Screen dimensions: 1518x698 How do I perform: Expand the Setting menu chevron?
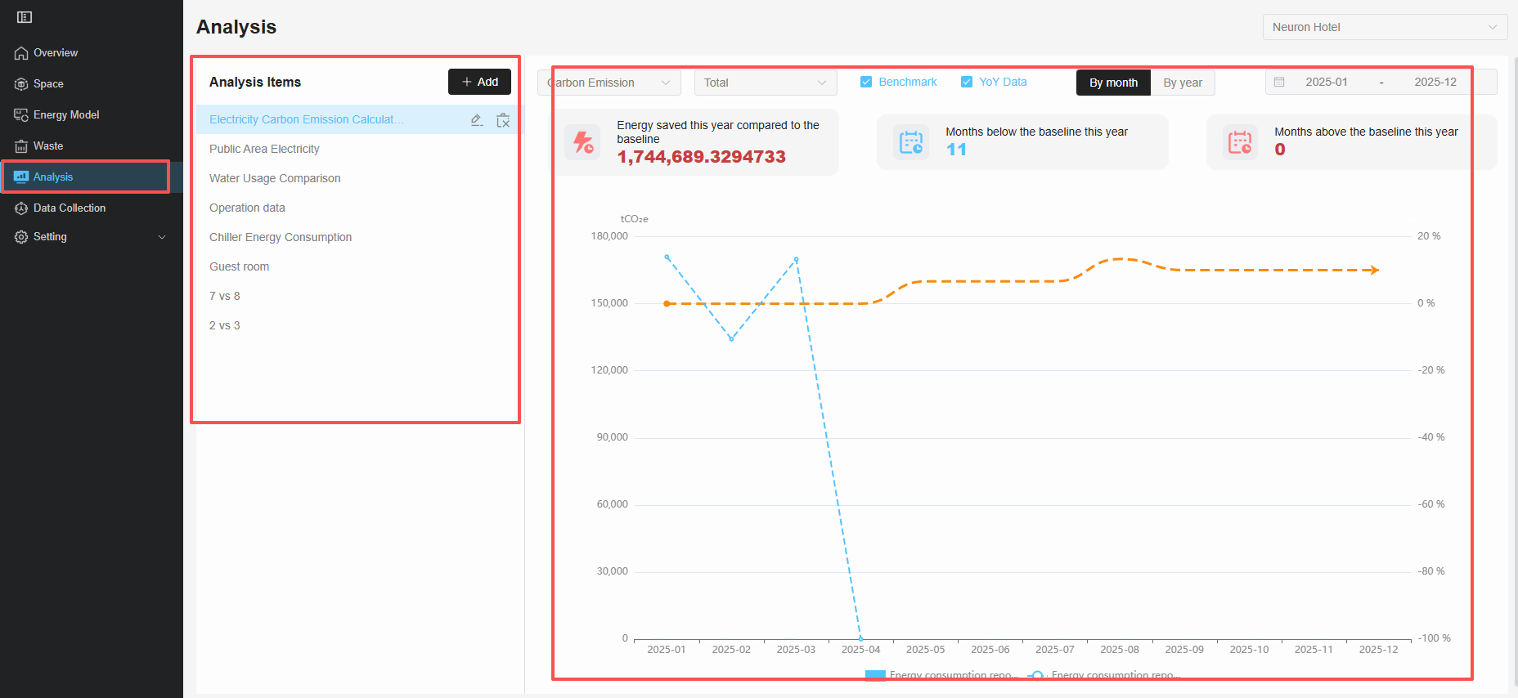tap(162, 237)
